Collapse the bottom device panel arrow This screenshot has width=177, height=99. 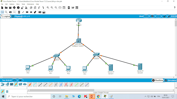(176, 88)
